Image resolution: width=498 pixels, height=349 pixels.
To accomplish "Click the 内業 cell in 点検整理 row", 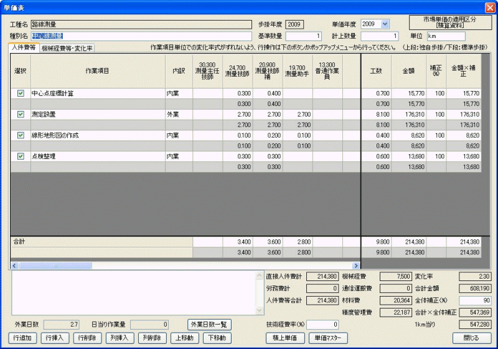I will [x=179, y=156].
